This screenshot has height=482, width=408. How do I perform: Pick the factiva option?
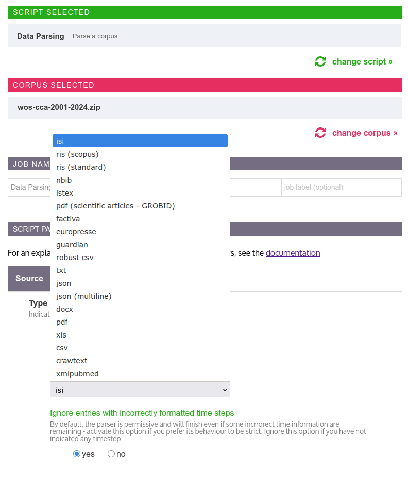coord(68,219)
